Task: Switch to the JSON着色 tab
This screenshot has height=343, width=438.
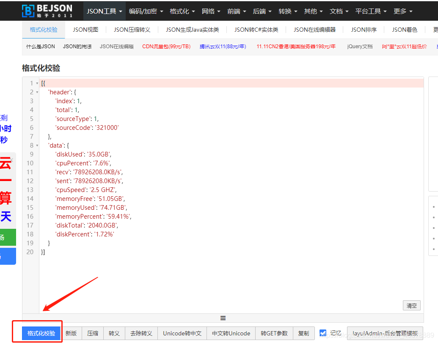Action: point(405,30)
